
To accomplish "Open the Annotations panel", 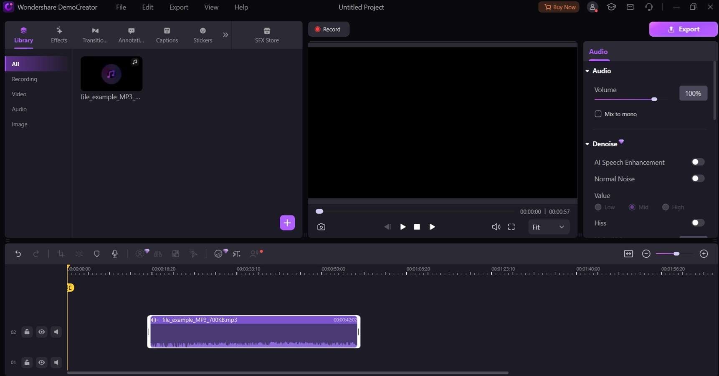I will [131, 35].
